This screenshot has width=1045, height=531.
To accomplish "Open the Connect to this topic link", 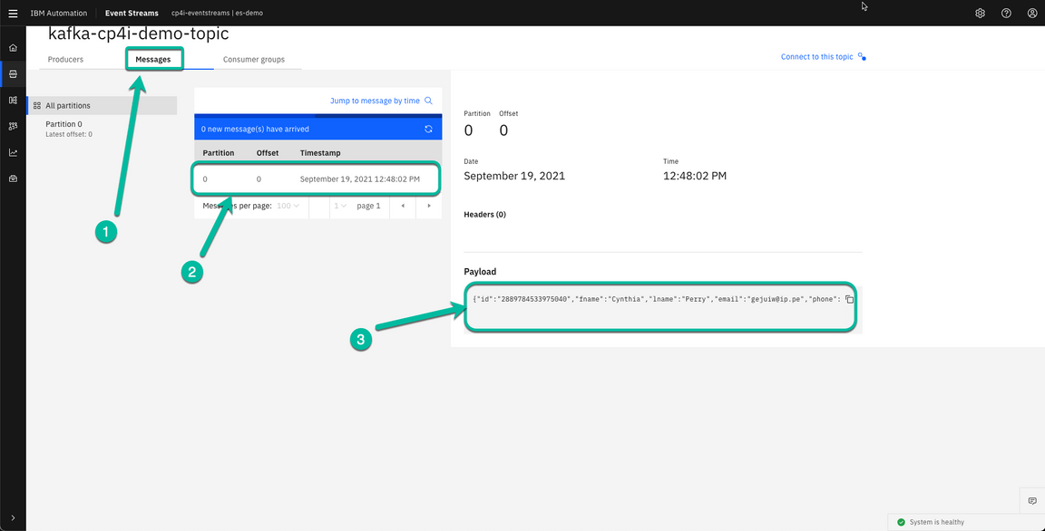I will tap(817, 55).
